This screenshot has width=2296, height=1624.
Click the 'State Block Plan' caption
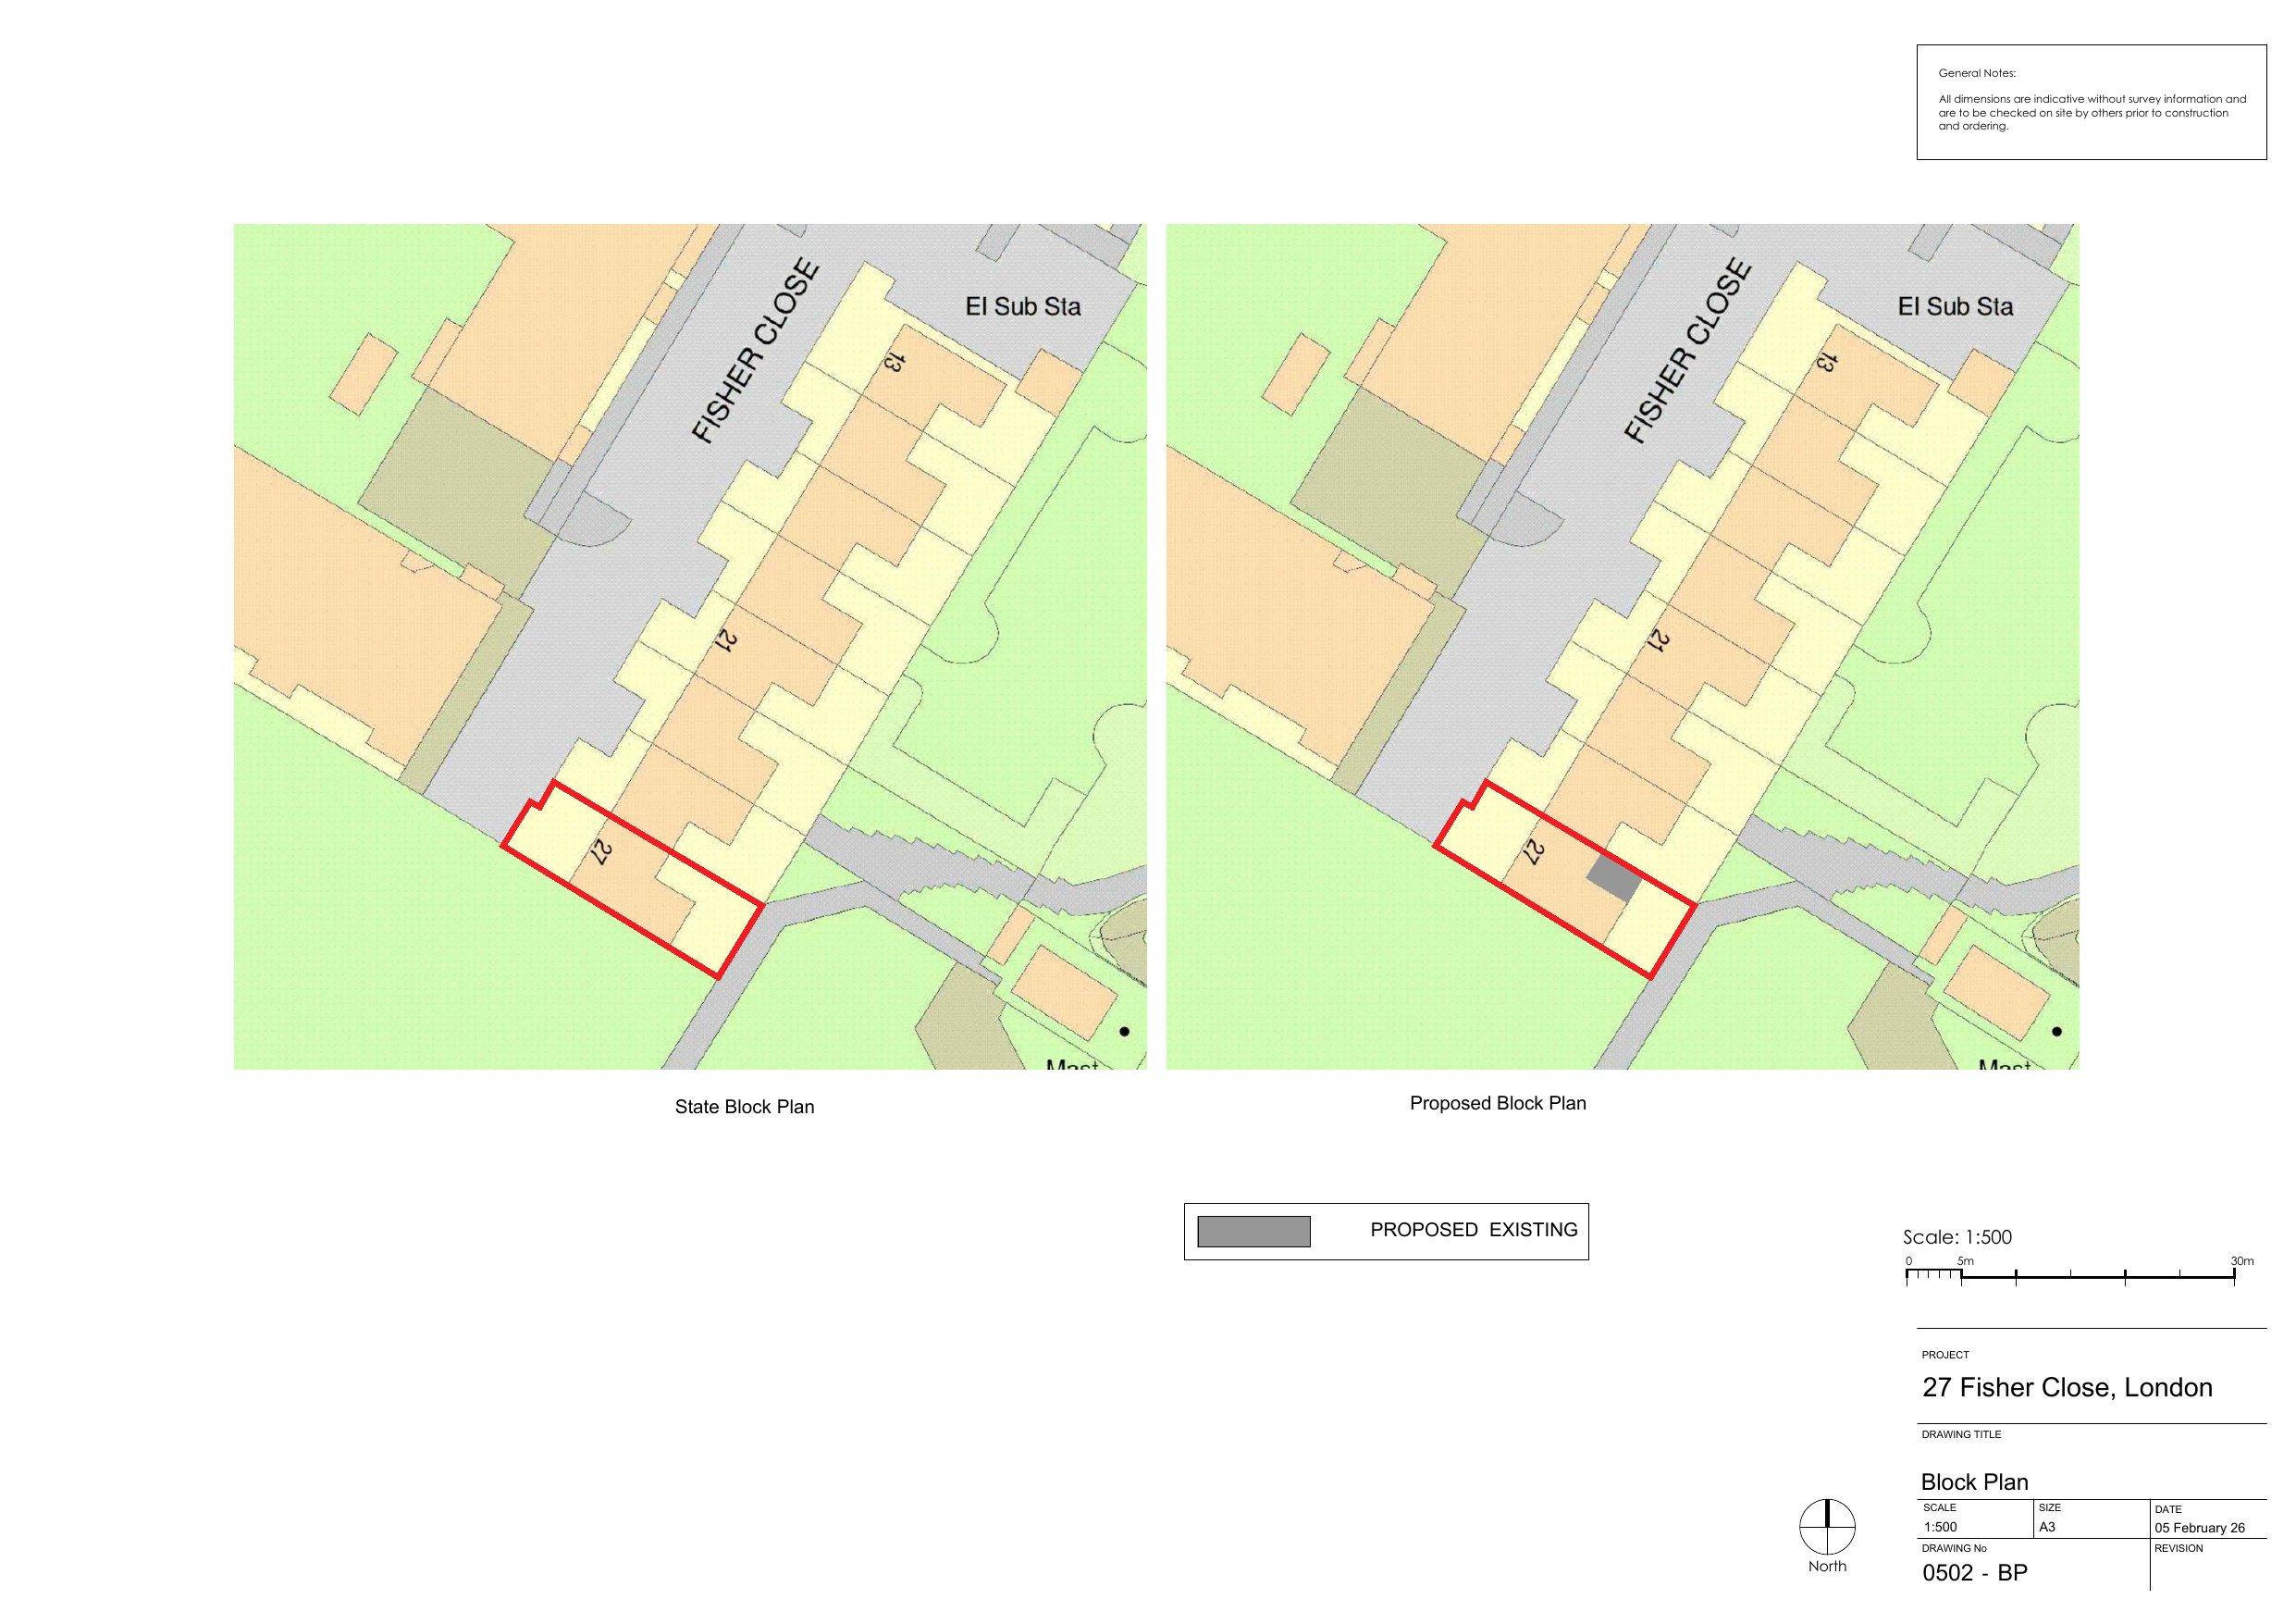click(x=744, y=1107)
